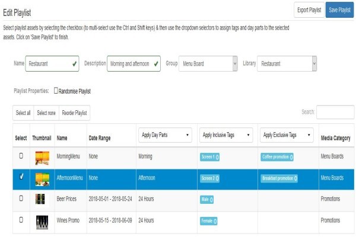Remove the Screen 2 tag from AfternoonMenu
The height and width of the screenshot is (237, 356).
(217, 178)
